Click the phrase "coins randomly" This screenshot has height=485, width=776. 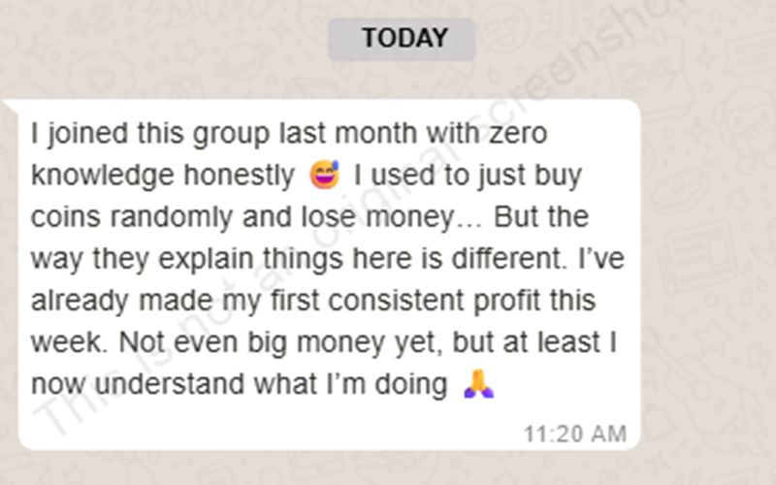coord(125,217)
